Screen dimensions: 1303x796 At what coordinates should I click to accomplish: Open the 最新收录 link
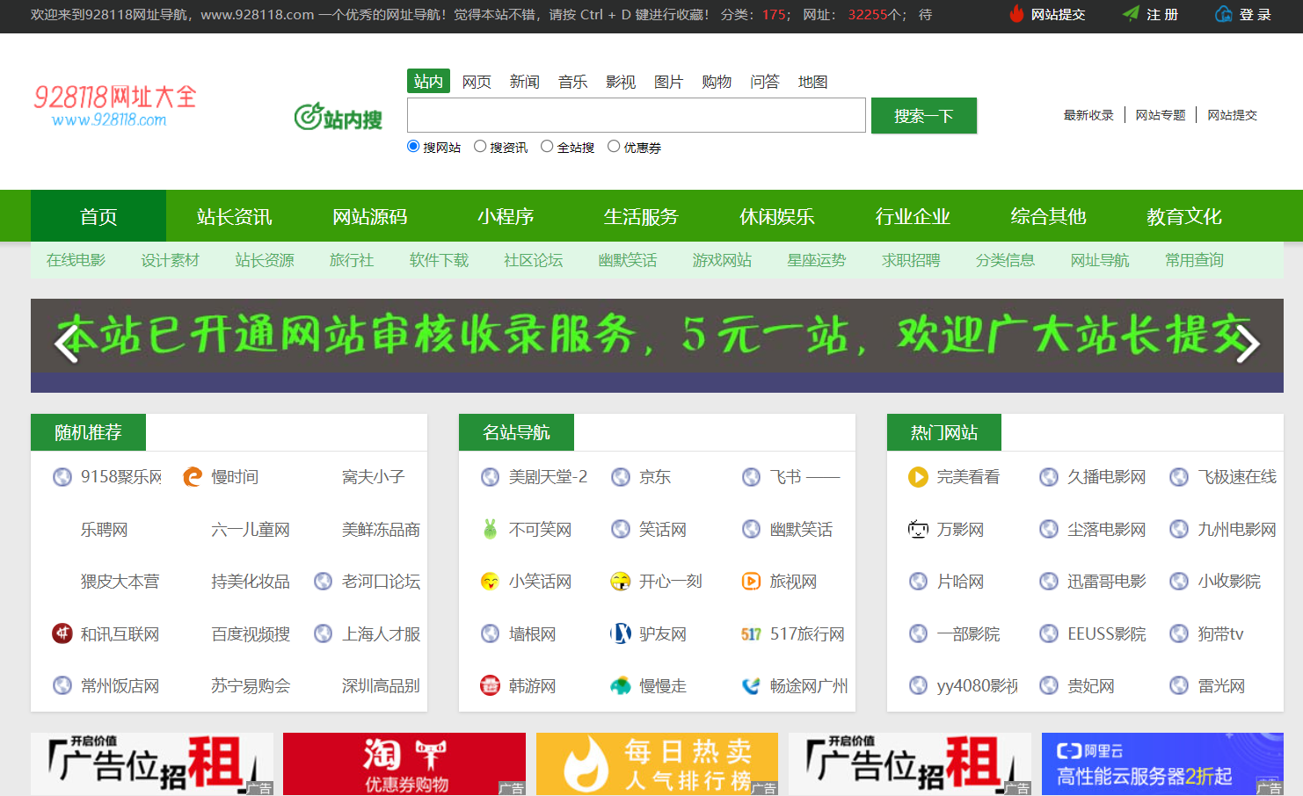pyautogui.click(x=1089, y=114)
